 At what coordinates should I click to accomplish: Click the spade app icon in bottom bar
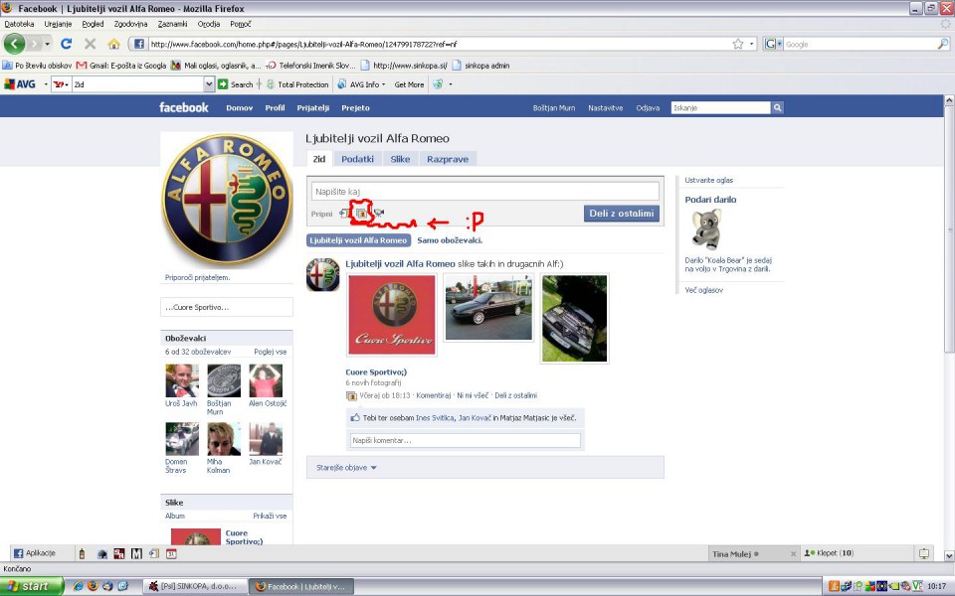[x=102, y=554]
